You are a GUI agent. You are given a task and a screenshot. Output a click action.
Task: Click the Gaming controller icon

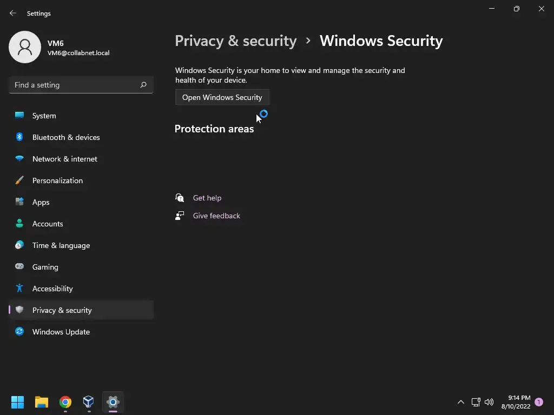point(19,267)
